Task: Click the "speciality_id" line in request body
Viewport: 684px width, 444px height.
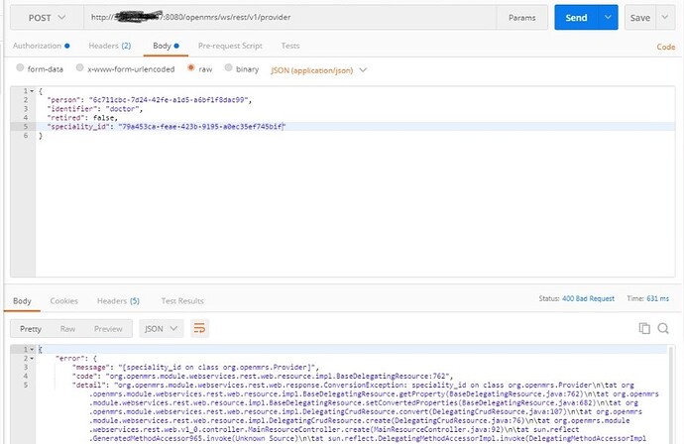Action: point(355,127)
